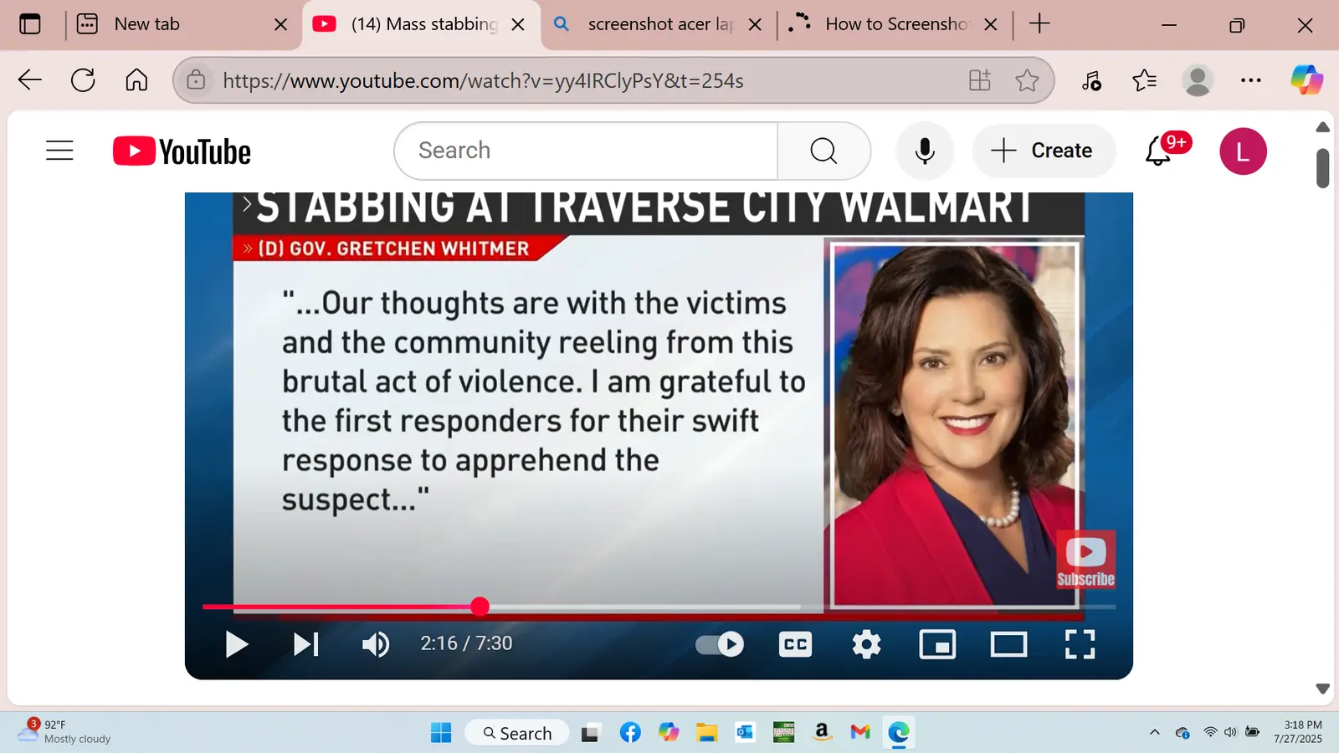
Task: Open the account avatar menu labeled L
Action: tap(1243, 151)
